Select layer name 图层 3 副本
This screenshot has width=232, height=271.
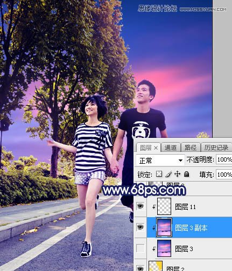191,228
